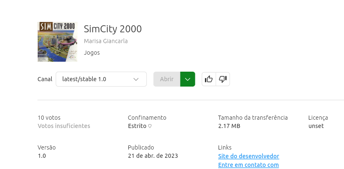The image size is (344, 169).
Task: Click the publication date 21 de abr. de 2023
Action: pos(153,156)
